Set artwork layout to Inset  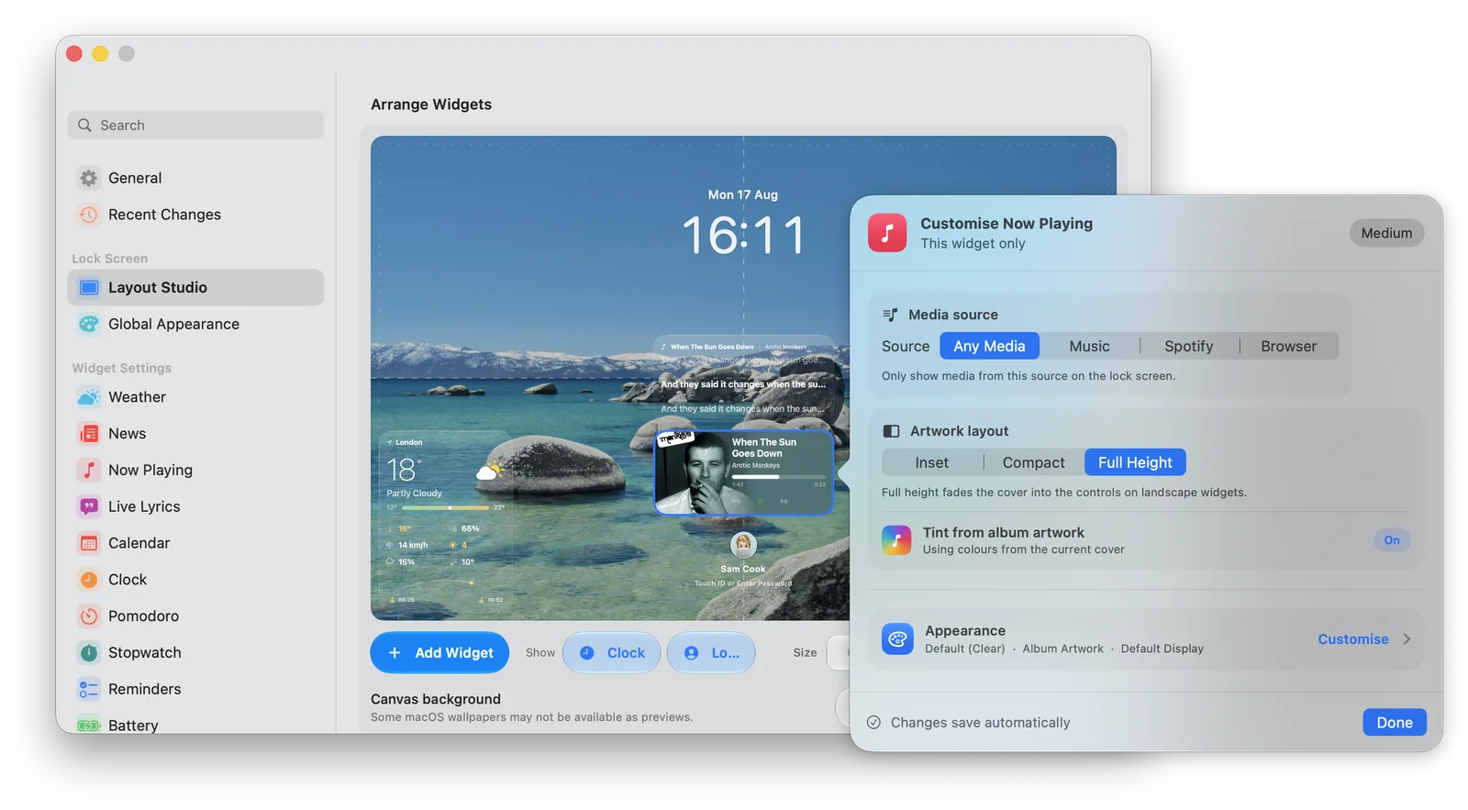931,462
